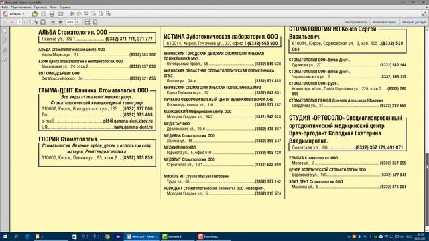The width and height of the screenshot is (429, 241).
Task: Open the Комментарии panel
Action: pyautogui.click(x=384, y=22)
